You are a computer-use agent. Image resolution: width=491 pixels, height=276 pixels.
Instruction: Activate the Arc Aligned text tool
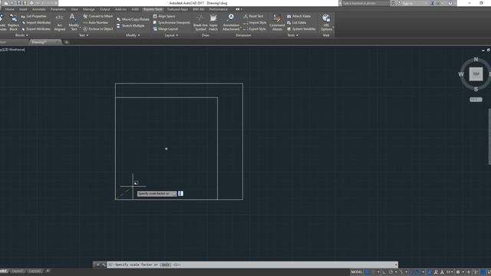tap(60, 22)
